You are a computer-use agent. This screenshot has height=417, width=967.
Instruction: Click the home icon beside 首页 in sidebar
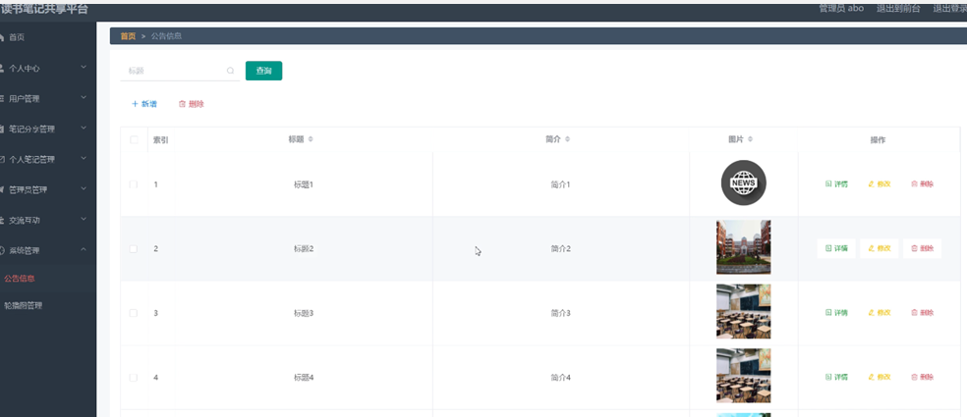tap(2, 37)
